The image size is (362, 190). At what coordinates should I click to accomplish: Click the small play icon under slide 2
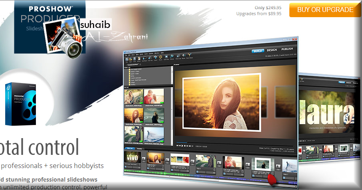coord(148,168)
